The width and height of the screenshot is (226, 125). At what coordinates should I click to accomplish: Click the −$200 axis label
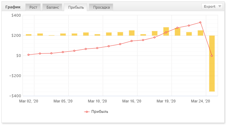pyautogui.click(x=15, y=76)
